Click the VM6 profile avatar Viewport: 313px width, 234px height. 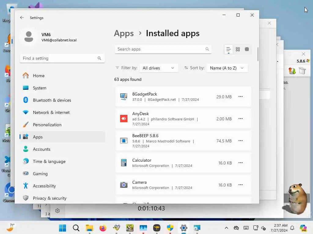click(x=29, y=37)
